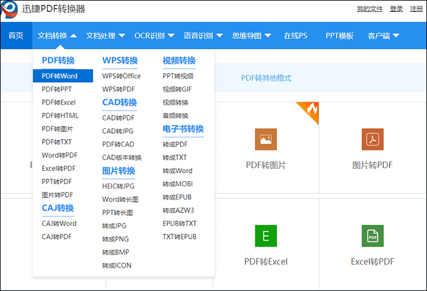Viewport: 427px width, 291px height.
Task: Choose 转成BMP menu entry
Action: (x=116, y=253)
